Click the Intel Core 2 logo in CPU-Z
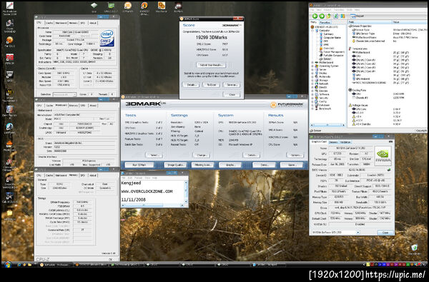This screenshot has height=282, width=429. pos(107,38)
